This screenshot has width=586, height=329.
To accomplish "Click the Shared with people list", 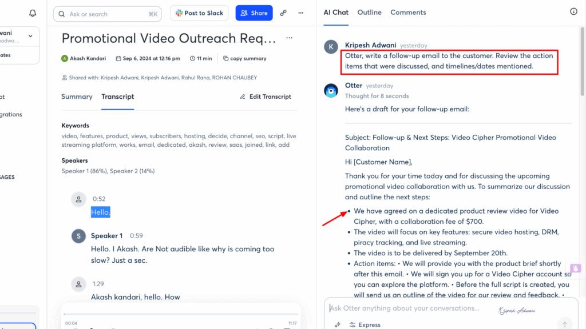I will point(160,78).
